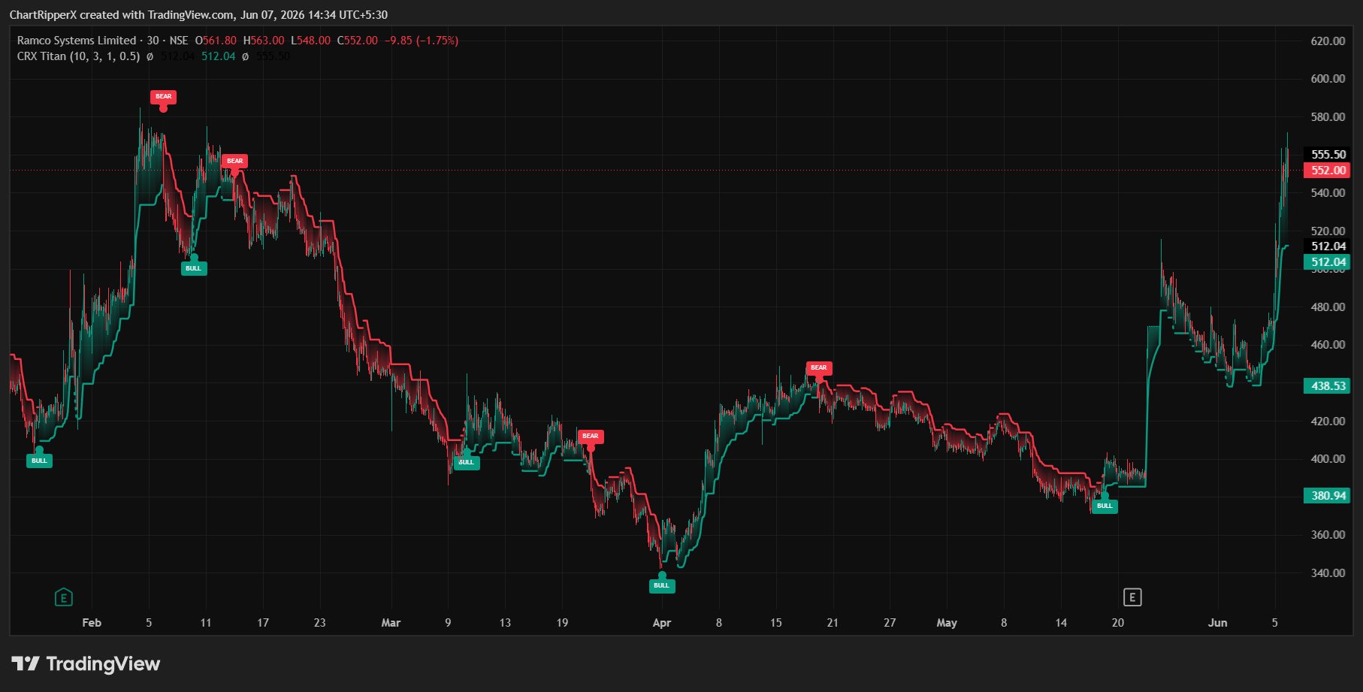Click the 600.00 price scale label
The image size is (1363, 692).
pos(1328,79)
